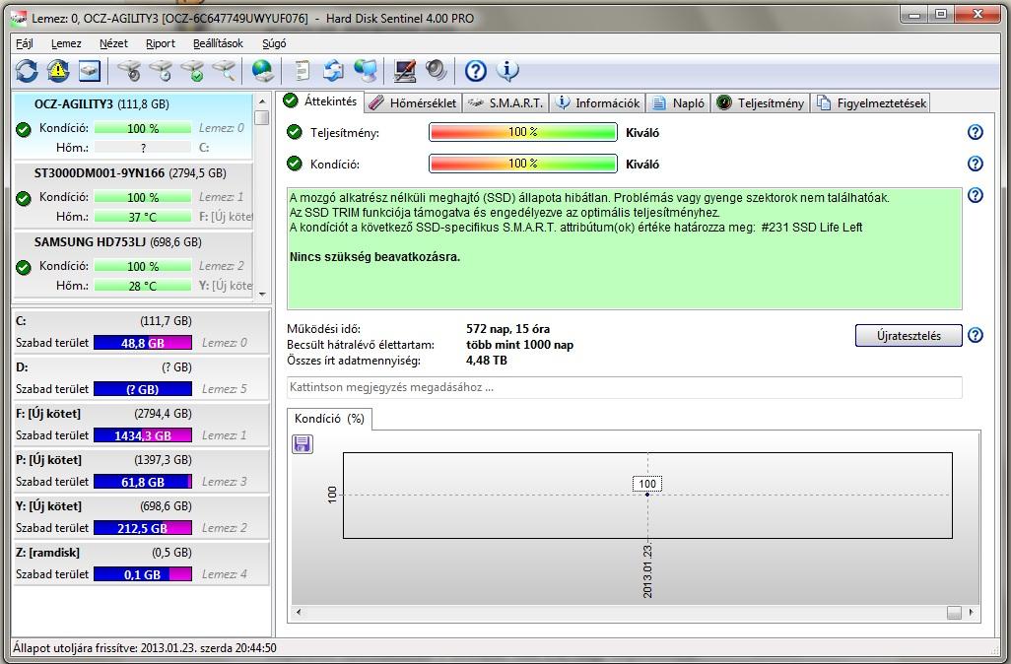Click the graph horizontal scroll right arrow

click(971, 613)
